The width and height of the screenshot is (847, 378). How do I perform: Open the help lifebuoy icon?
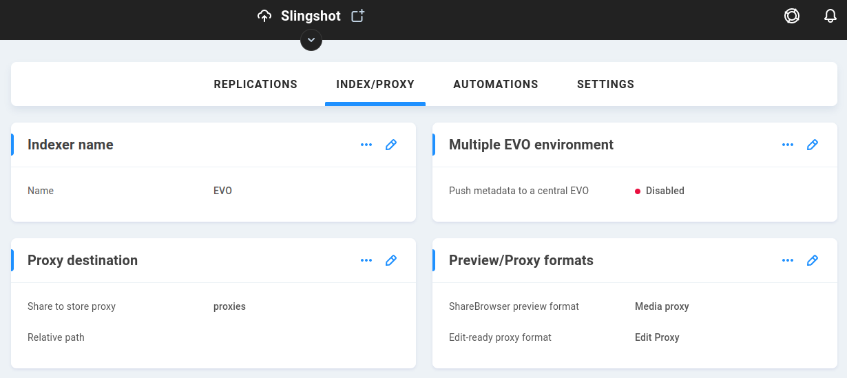pyautogui.click(x=792, y=16)
